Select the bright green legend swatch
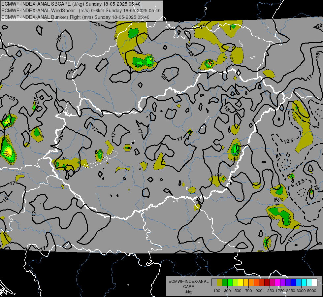This screenshot has width=323, height=297. click(230, 282)
